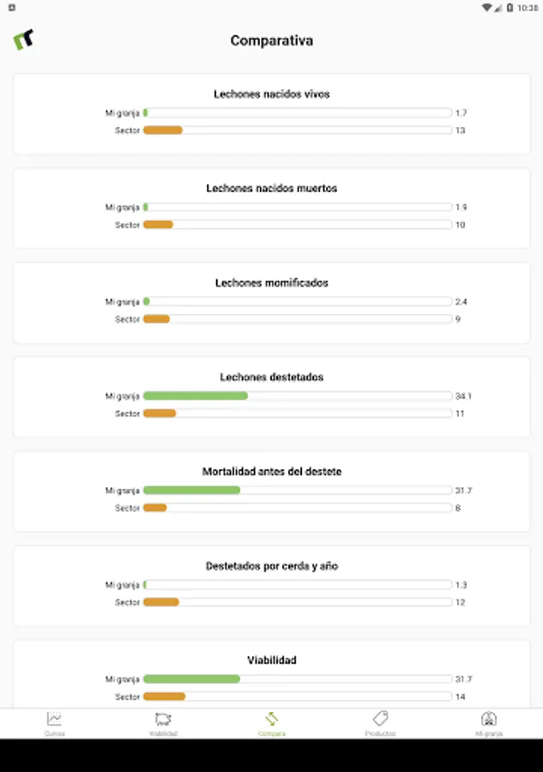Tap the Lechones momificados heading
543x772 pixels.
pos(271,283)
